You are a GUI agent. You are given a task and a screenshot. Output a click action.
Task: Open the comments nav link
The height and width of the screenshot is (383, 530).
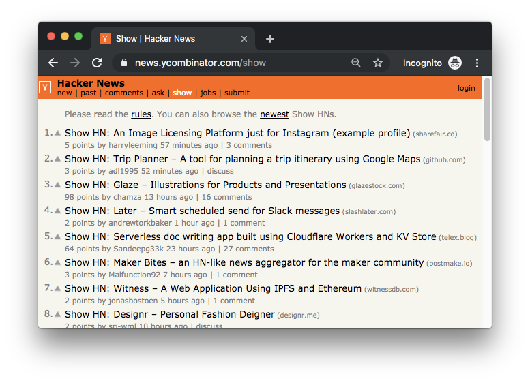pyautogui.click(x=123, y=93)
